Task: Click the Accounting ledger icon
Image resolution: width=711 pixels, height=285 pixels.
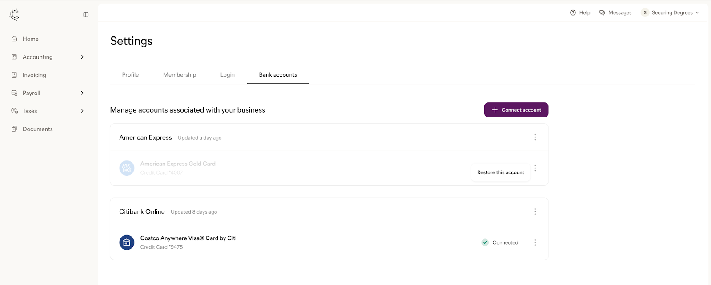Action: (x=14, y=57)
